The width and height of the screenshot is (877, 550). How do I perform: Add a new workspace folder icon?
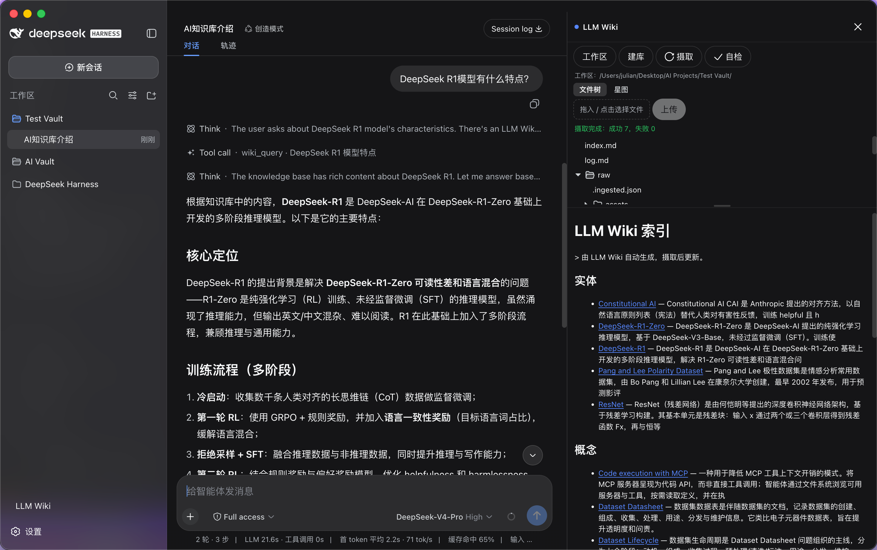pyautogui.click(x=151, y=95)
